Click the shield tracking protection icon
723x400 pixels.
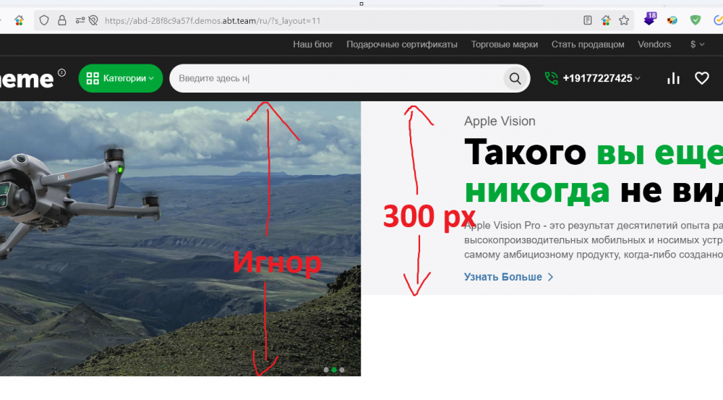pyautogui.click(x=44, y=20)
